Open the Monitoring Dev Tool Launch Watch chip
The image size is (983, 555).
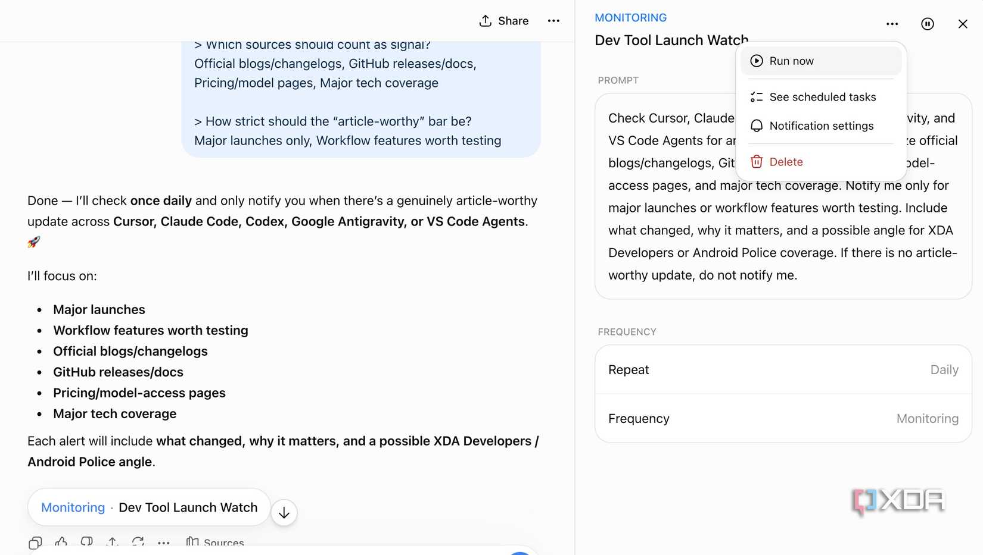click(149, 507)
